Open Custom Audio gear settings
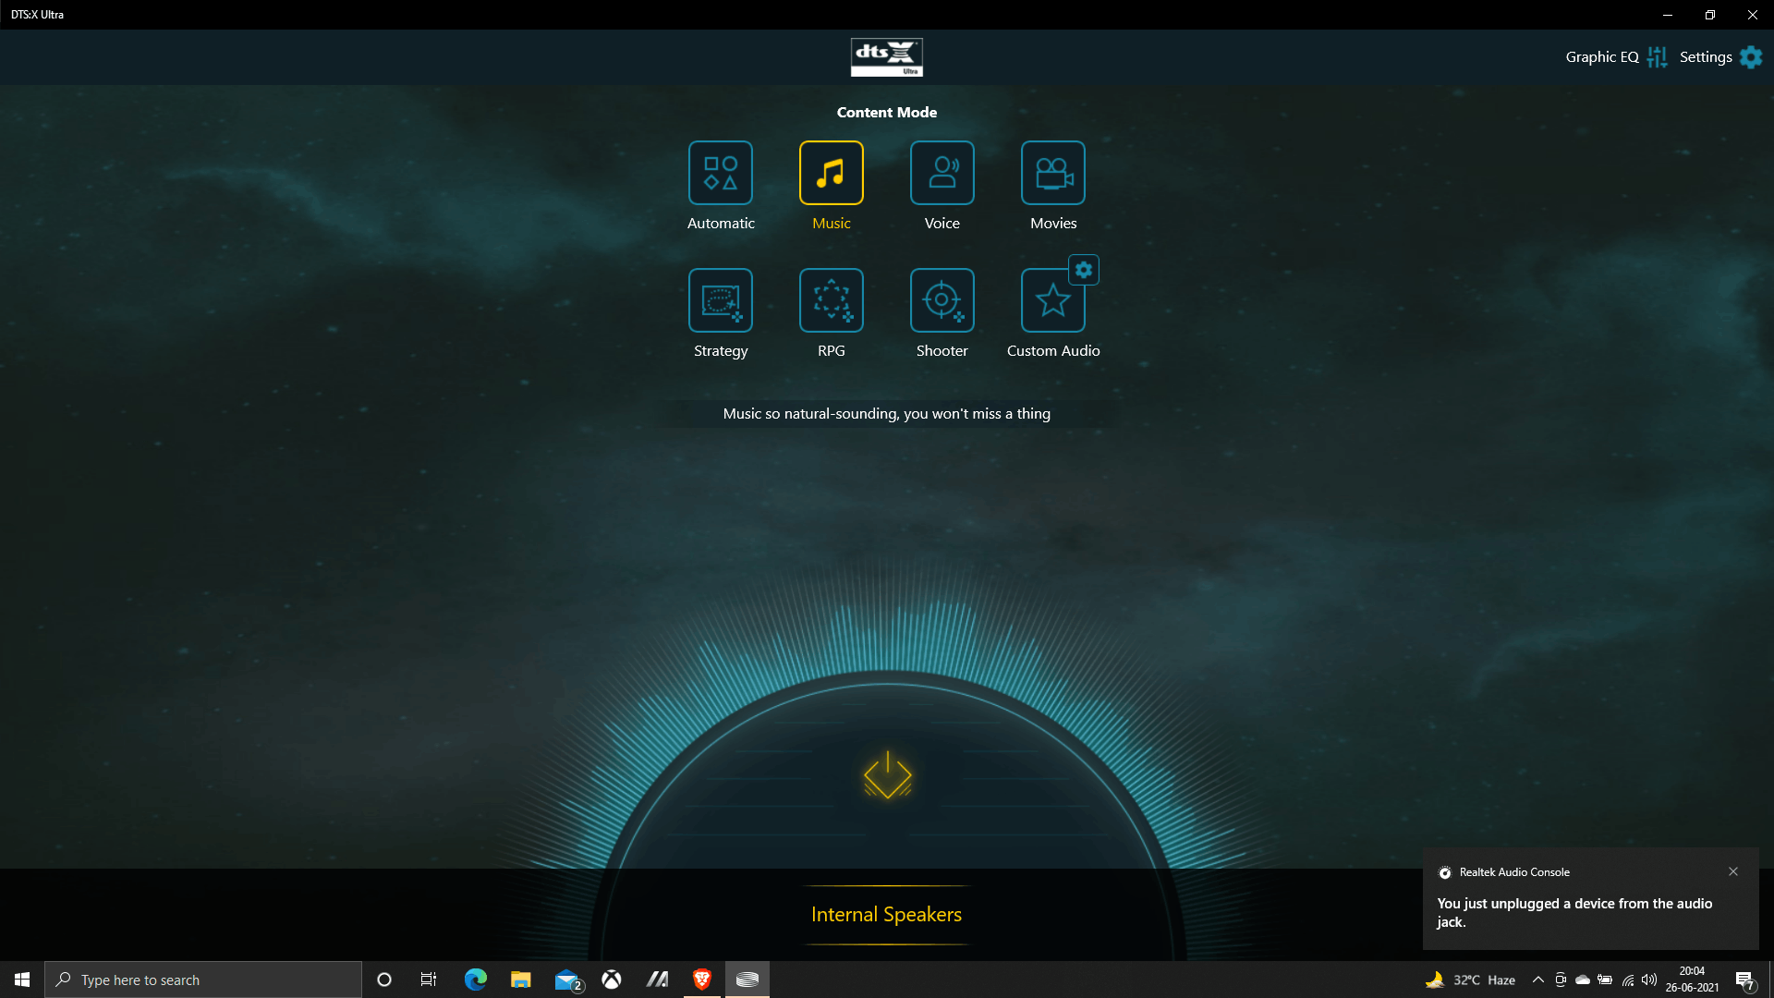 click(x=1084, y=270)
